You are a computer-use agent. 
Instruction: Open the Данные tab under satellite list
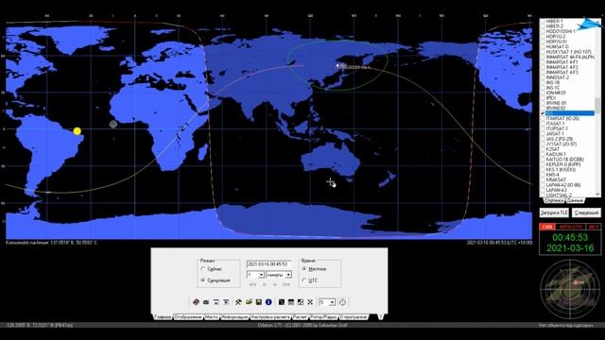pos(575,200)
